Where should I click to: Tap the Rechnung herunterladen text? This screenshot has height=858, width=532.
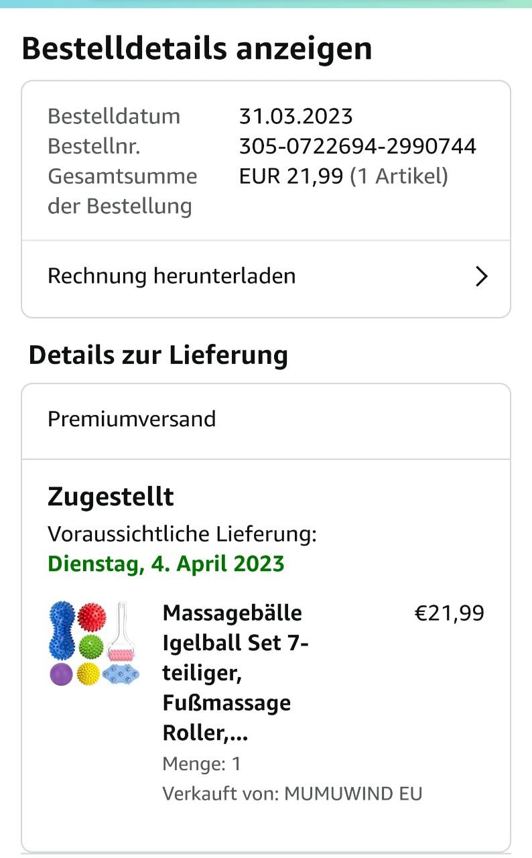coord(172,276)
